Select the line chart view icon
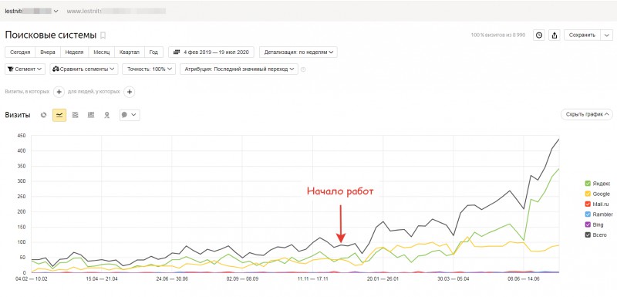This screenshot has width=617, height=297. pyautogui.click(x=59, y=115)
